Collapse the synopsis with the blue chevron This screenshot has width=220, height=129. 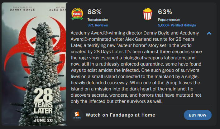209,33
